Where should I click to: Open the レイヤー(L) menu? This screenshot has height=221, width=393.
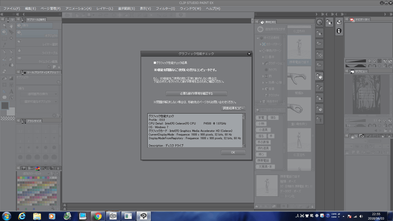(105, 8)
